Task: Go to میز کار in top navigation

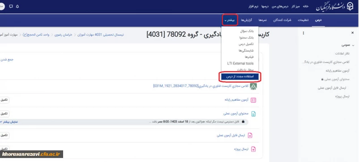Action: 295,6
